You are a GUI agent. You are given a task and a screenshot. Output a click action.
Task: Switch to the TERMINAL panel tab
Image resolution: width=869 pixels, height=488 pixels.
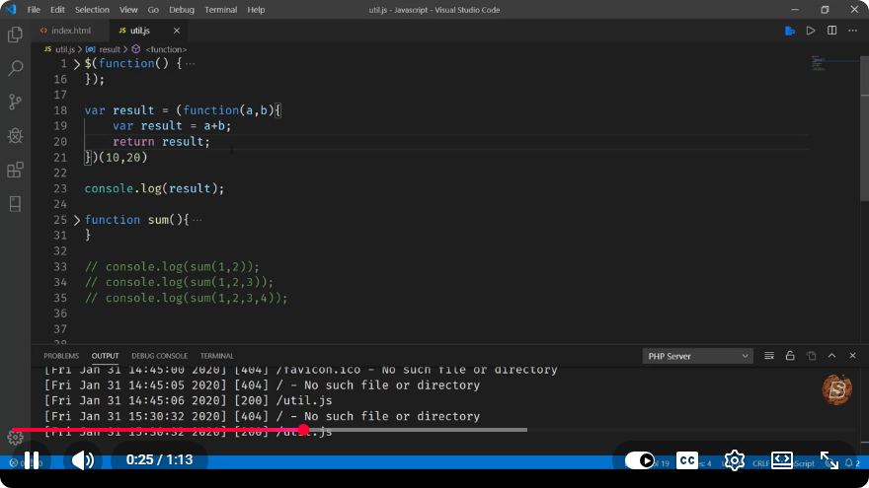216,356
